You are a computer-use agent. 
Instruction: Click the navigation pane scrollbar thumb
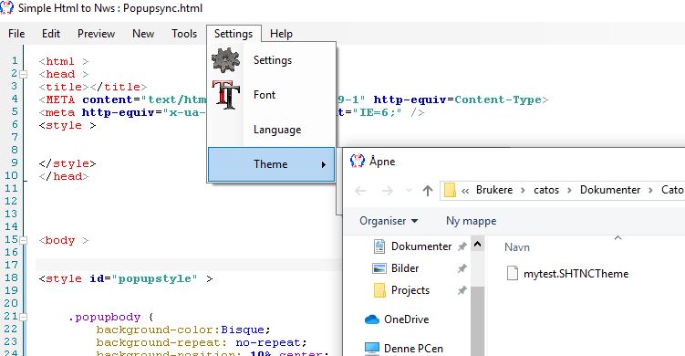pyautogui.click(x=477, y=321)
